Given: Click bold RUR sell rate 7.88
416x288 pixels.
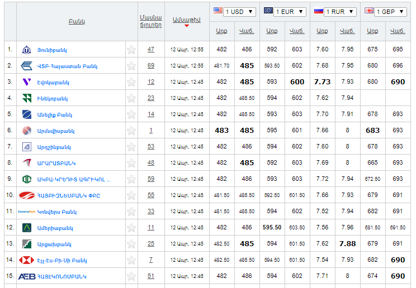Looking at the screenshot, I should [347, 244].
